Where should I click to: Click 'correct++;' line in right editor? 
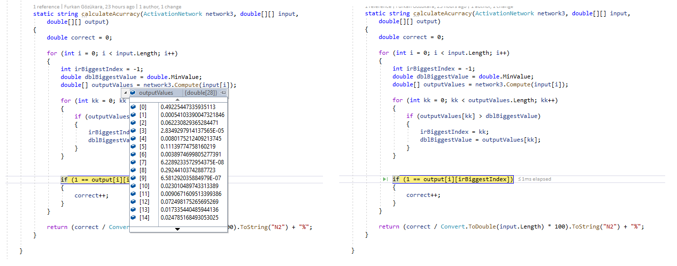click(423, 195)
